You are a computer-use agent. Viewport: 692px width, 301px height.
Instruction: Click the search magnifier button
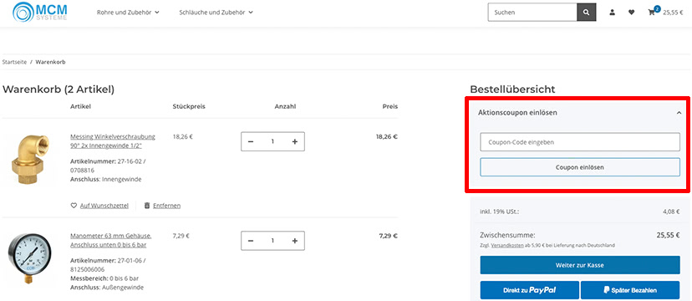pyautogui.click(x=586, y=13)
